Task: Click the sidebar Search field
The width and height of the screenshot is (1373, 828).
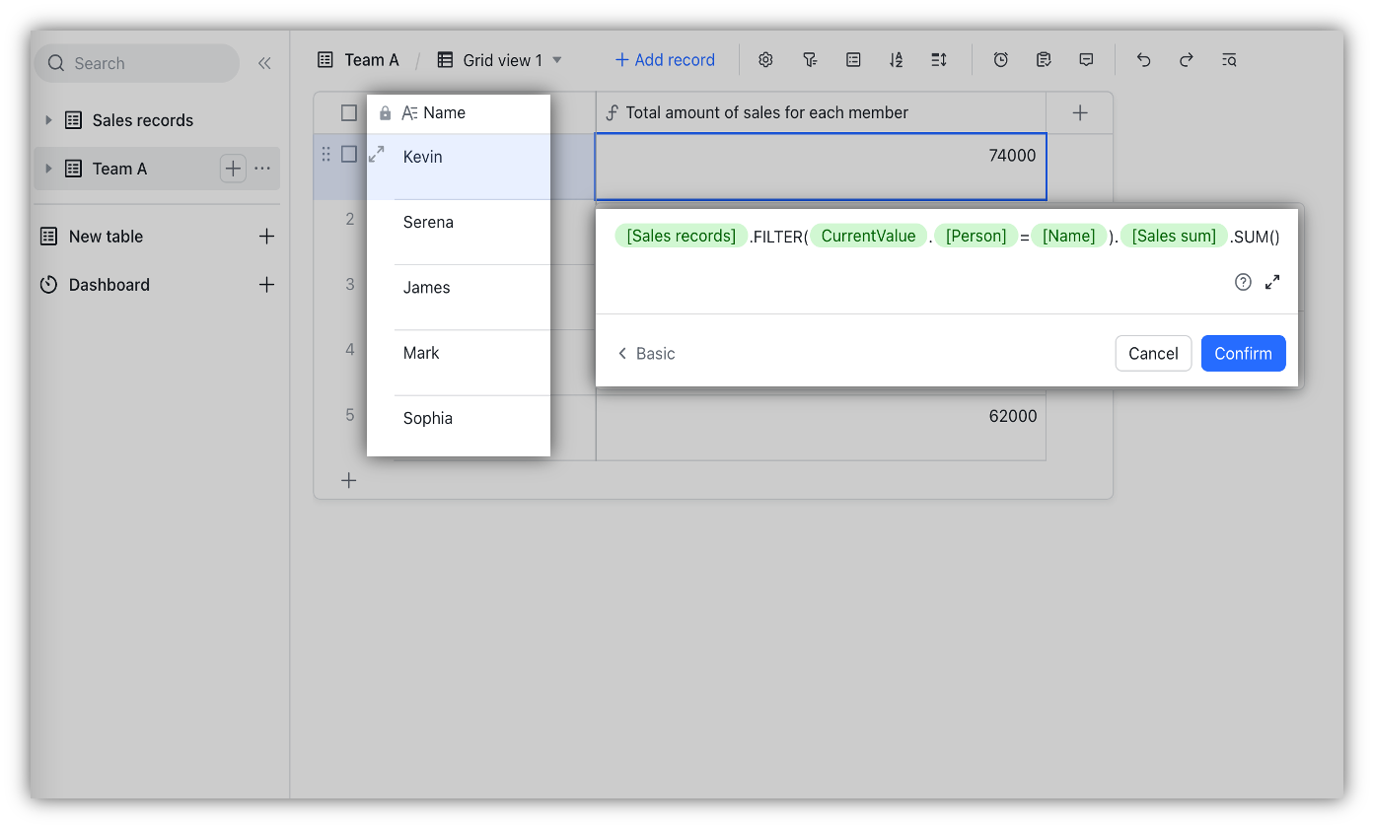Action: click(x=138, y=63)
